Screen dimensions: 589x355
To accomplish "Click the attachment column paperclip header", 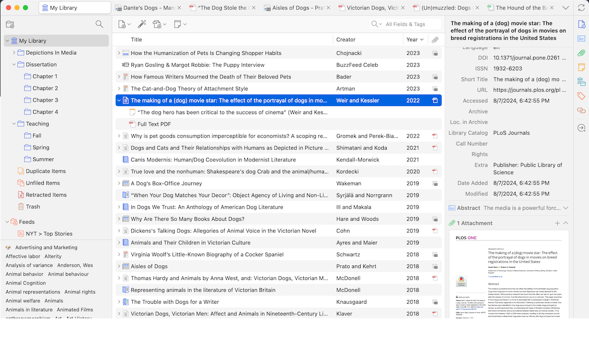I will pyautogui.click(x=435, y=39).
